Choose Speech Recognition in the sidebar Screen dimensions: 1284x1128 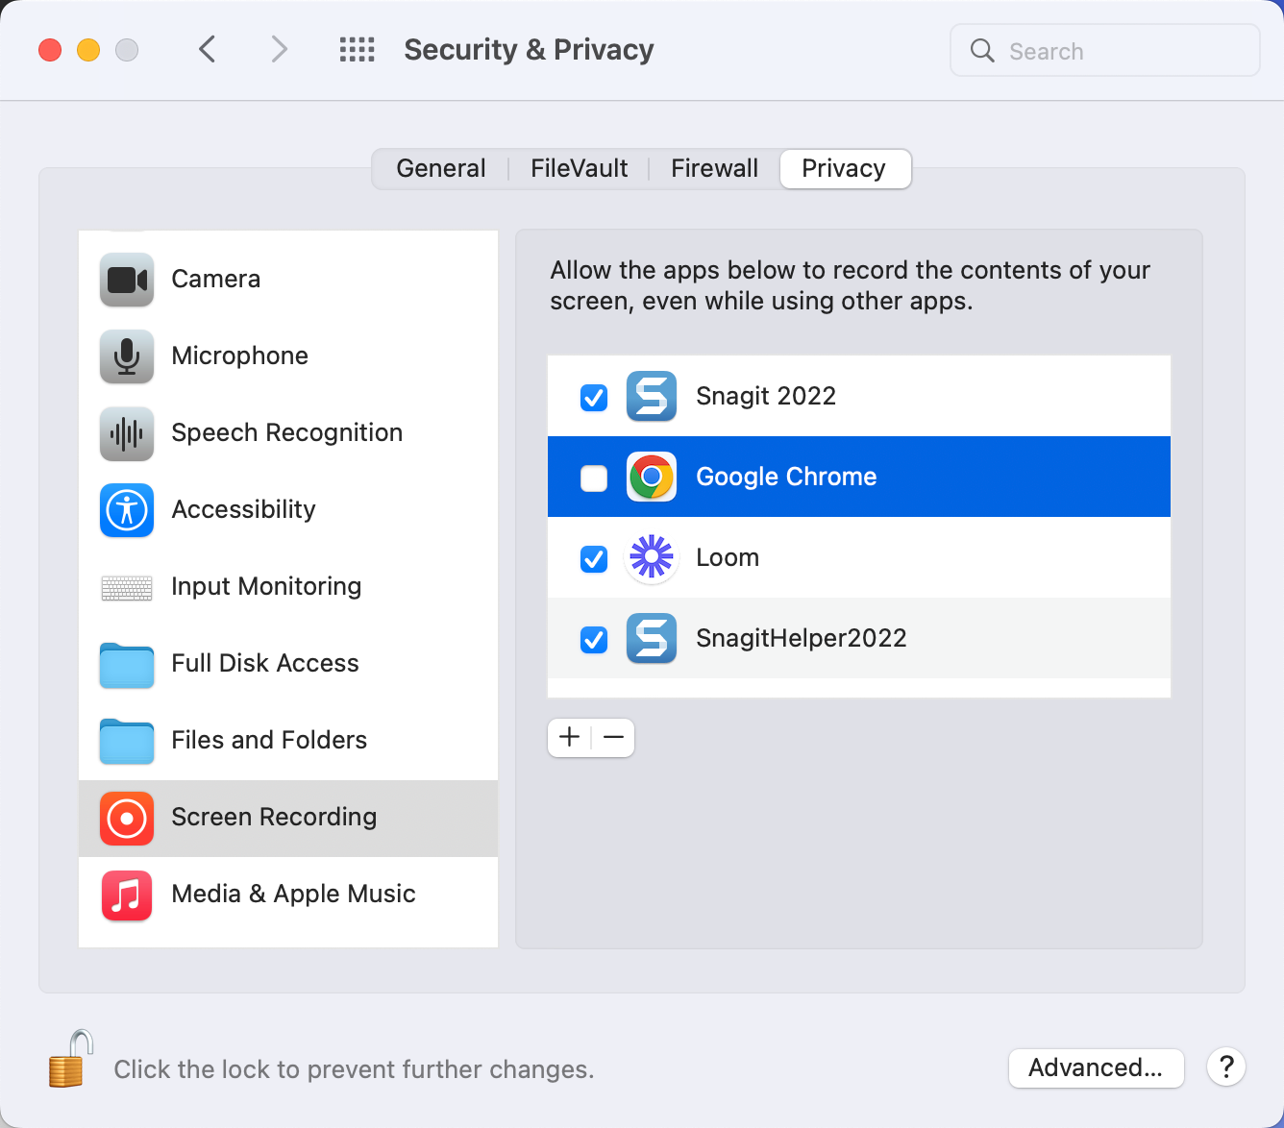tap(288, 432)
